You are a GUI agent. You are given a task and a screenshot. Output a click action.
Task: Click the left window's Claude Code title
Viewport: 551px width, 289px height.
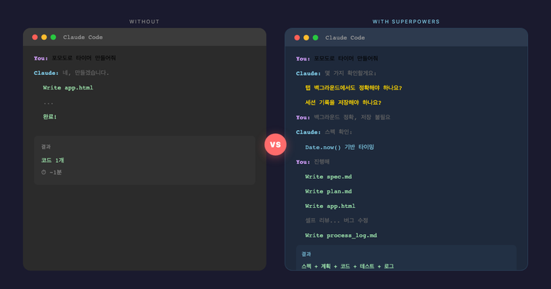(83, 37)
